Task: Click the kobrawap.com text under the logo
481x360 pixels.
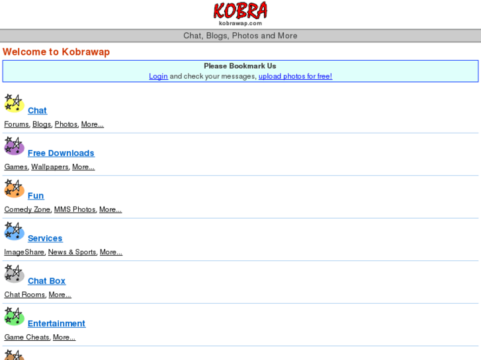Action: pyautogui.click(x=240, y=23)
